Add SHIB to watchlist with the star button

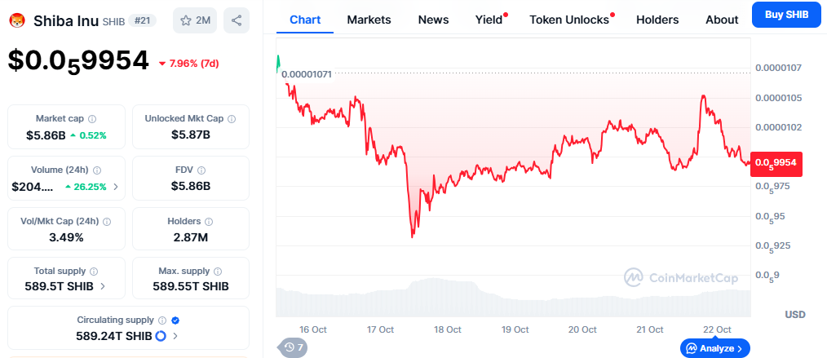tap(195, 20)
